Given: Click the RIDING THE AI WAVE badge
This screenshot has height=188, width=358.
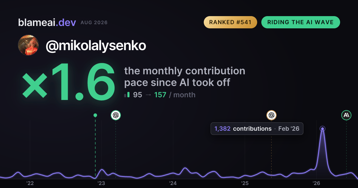Looking at the screenshot, I should [300, 22].
